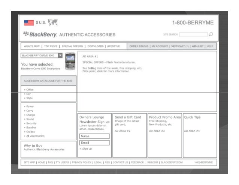Select the Bundles accessory category
This screenshot has height=185, width=239.
point(31,128)
